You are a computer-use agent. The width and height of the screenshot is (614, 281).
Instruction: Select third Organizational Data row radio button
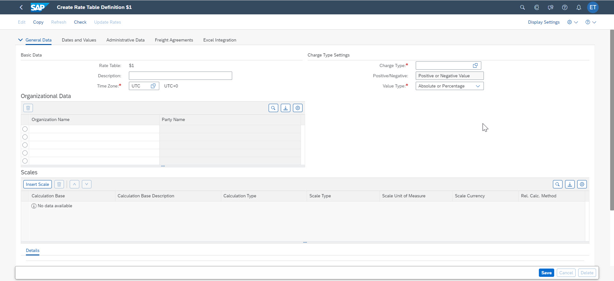(x=25, y=145)
